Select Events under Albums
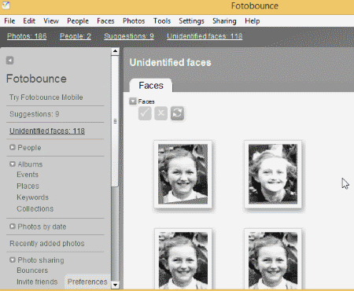The image size is (354, 291). (28, 175)
